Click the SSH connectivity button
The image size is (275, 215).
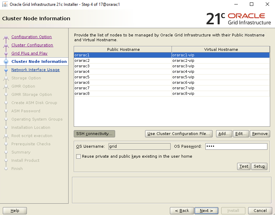click(x=94, y=134)
